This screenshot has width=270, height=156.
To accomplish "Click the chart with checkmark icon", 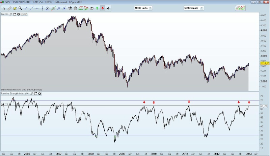I will click(53, 8).
